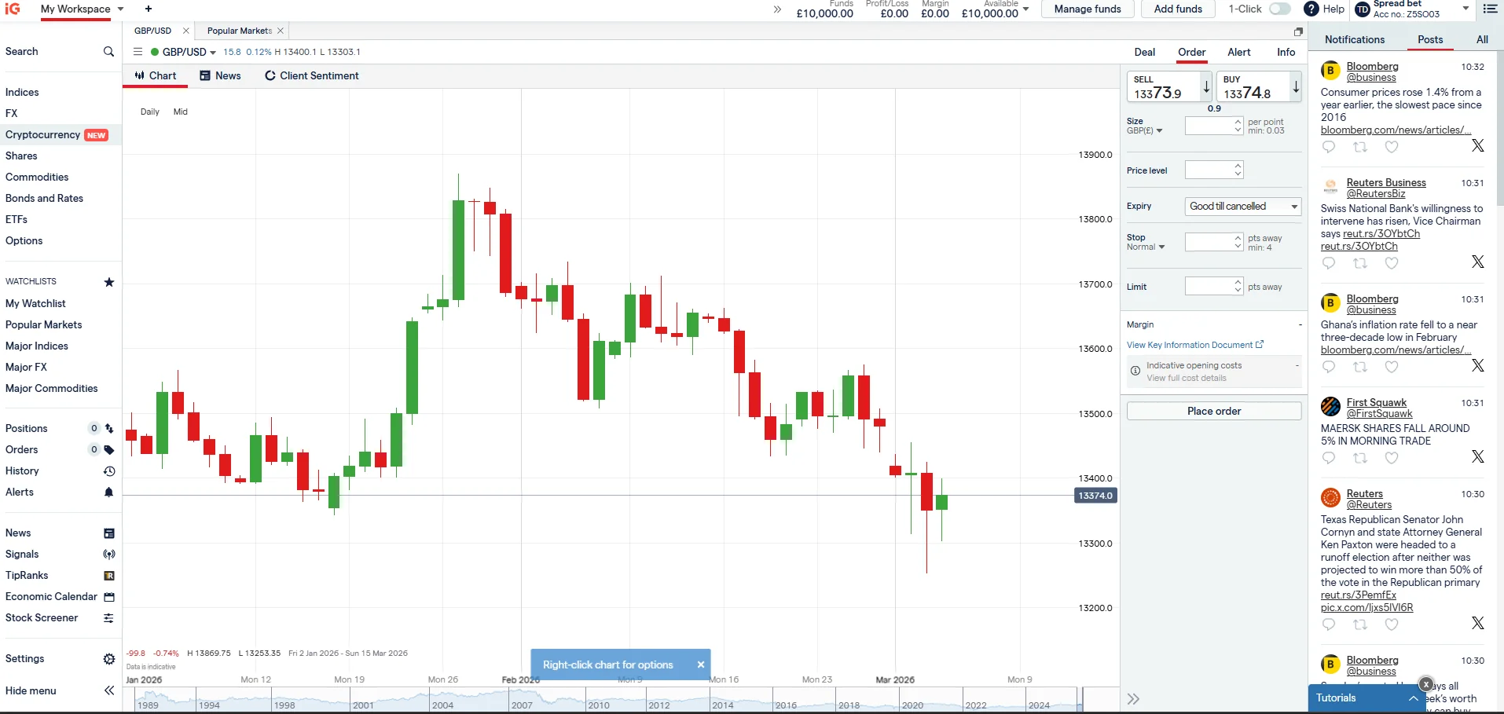
Task: Click inside the Price level field
Action: (1210, 170)
